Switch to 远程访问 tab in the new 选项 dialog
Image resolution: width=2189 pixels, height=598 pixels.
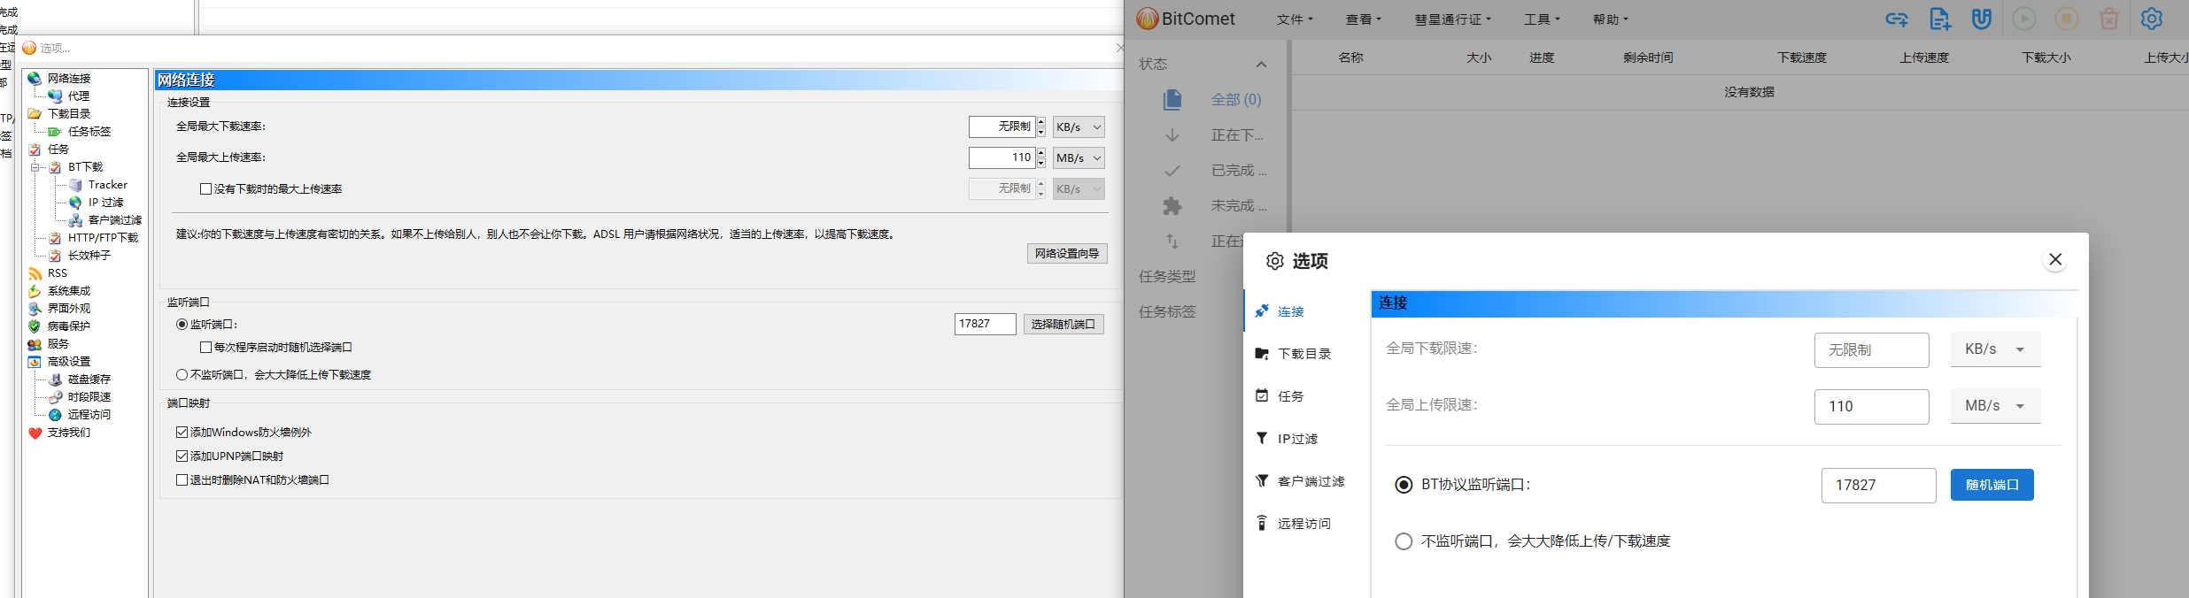[1305, 524]
